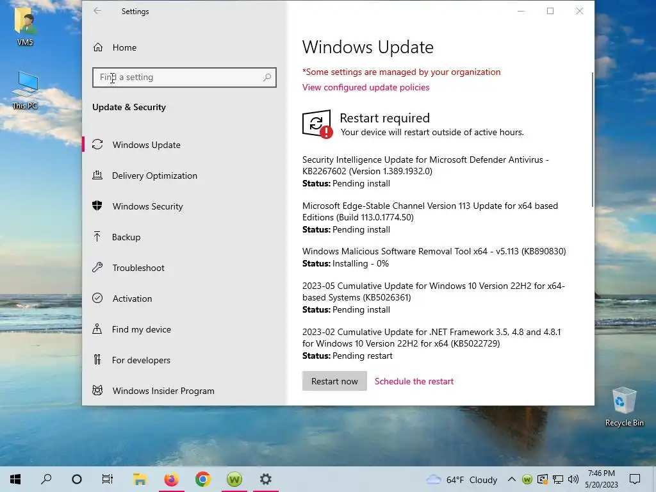Select the Recycle Bin desktop icon
The width and height of the screenshot is (656, 492).
click(624, 407)
